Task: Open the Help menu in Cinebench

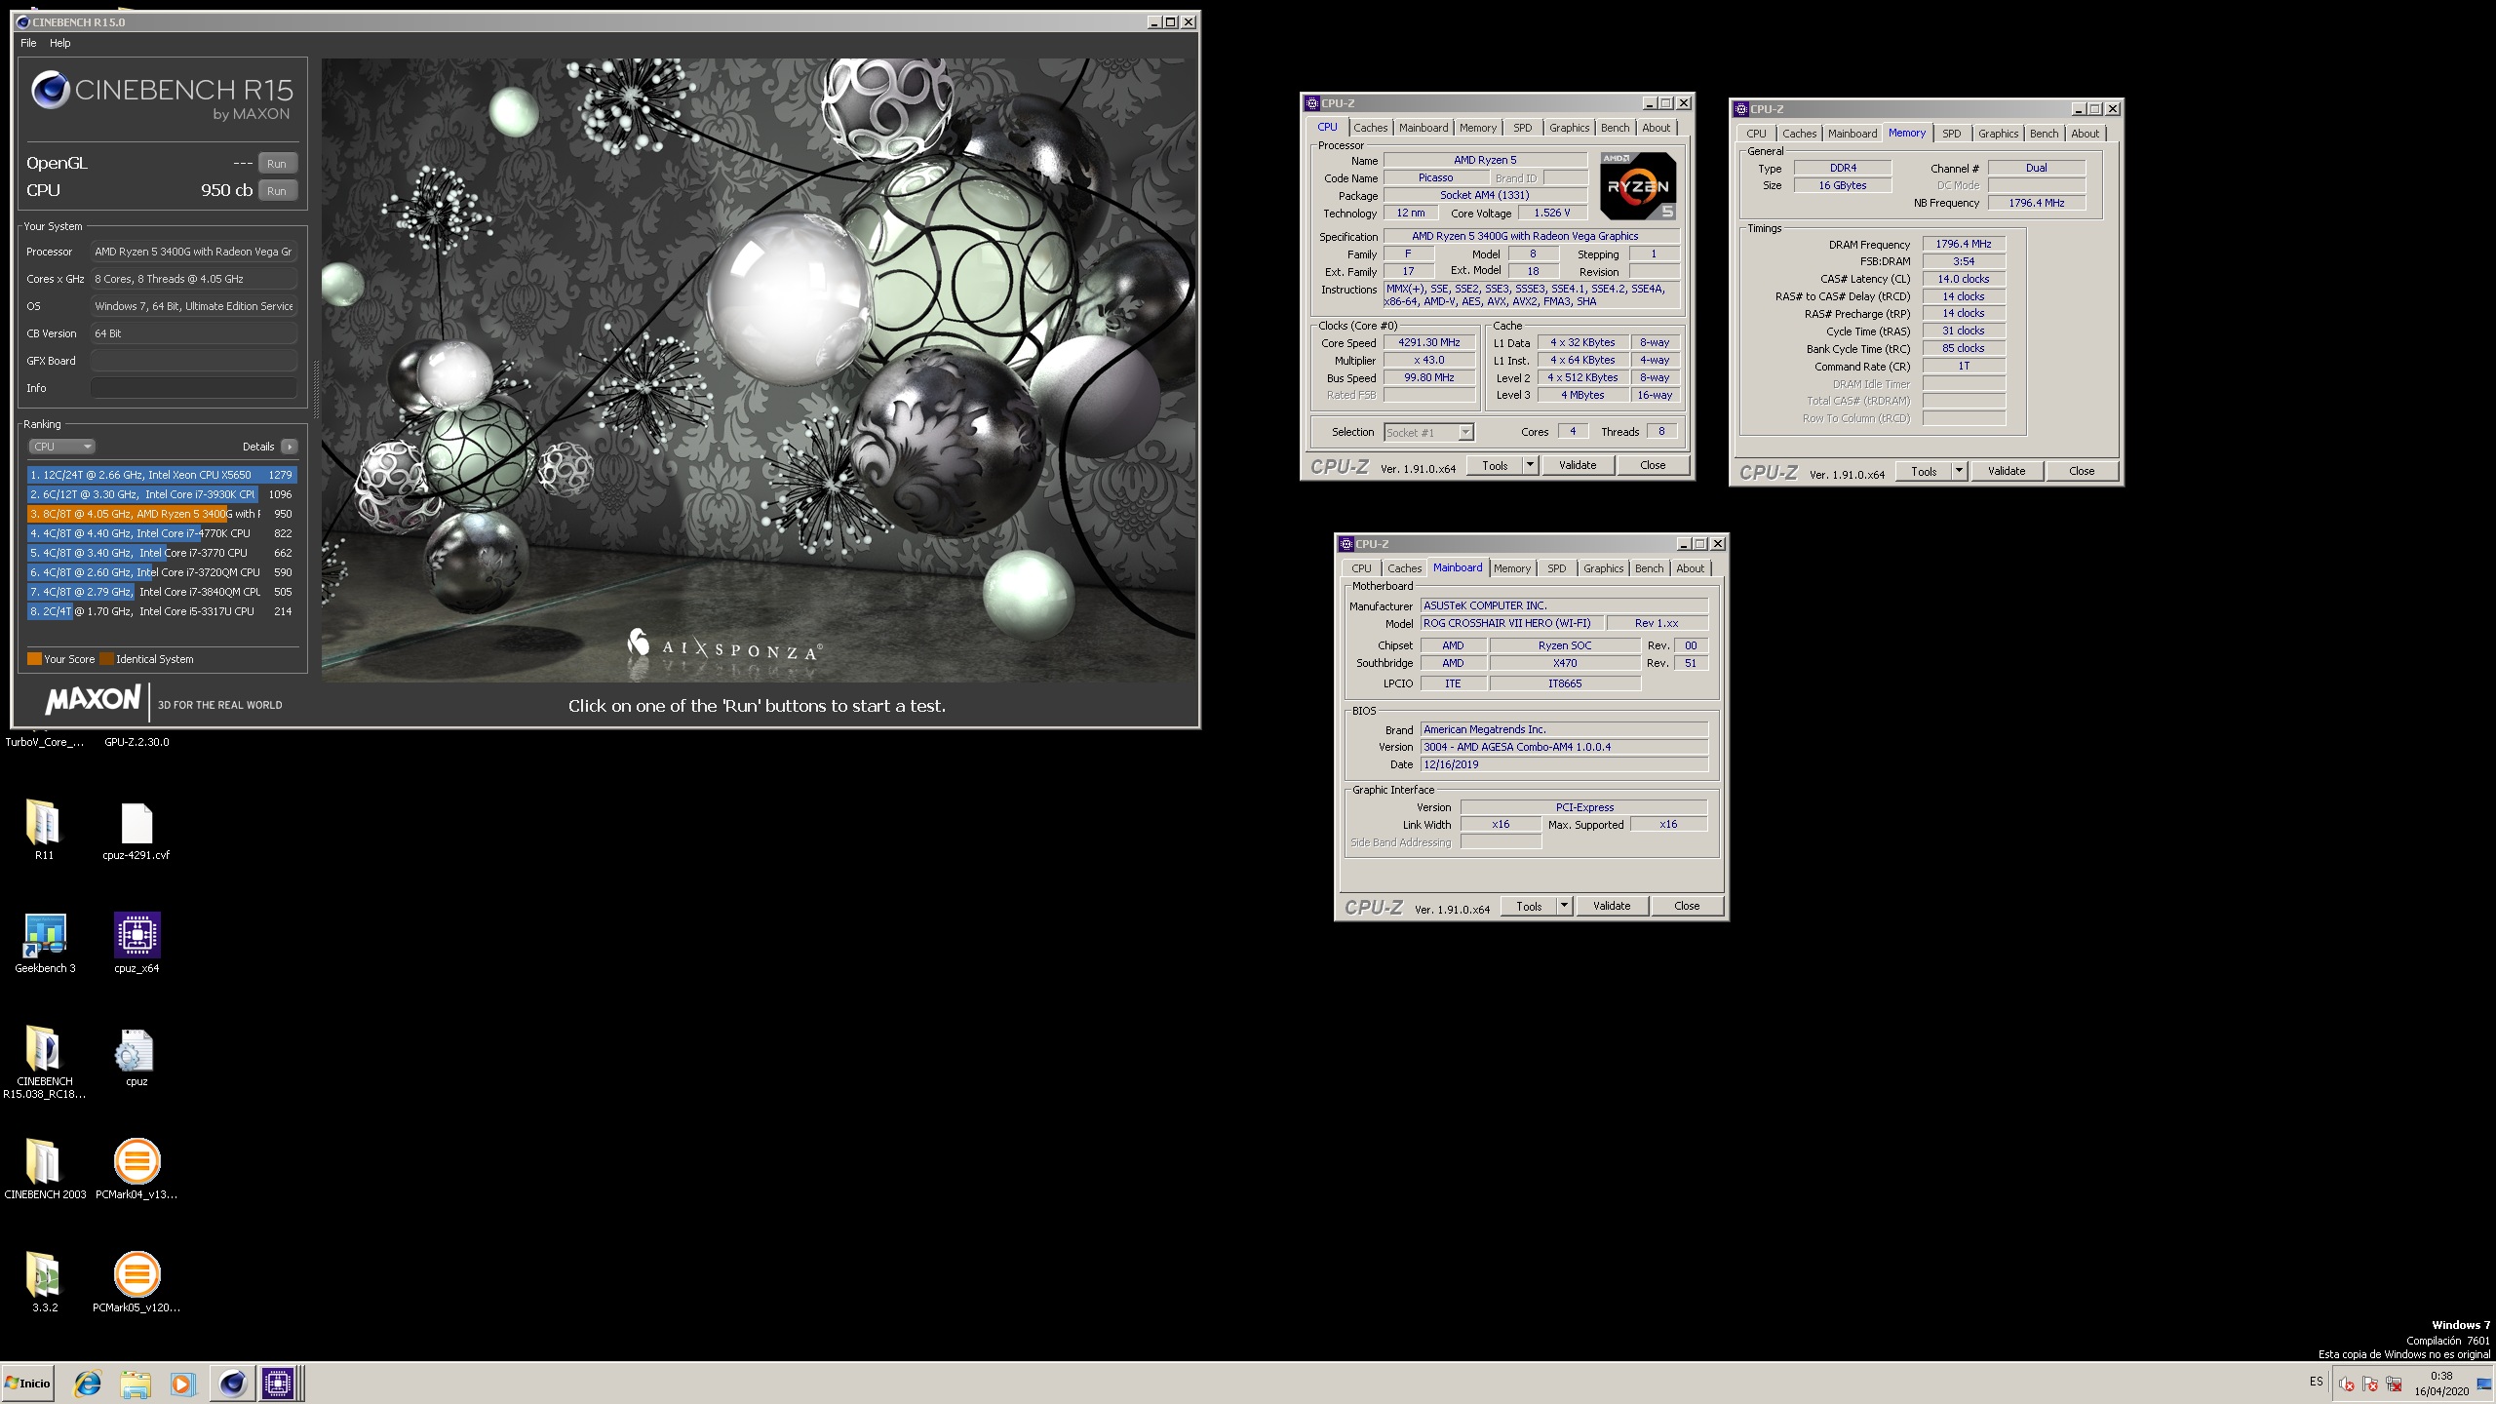Action: (x=60, y=43)
